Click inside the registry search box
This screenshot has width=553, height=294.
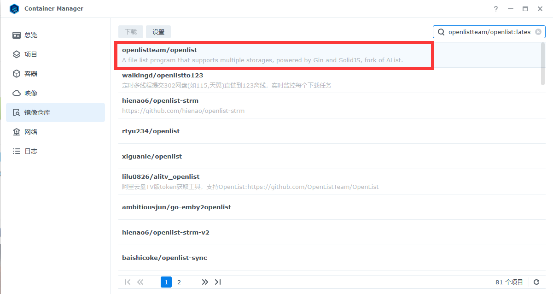pyautogui.click(x=488, y=32)
